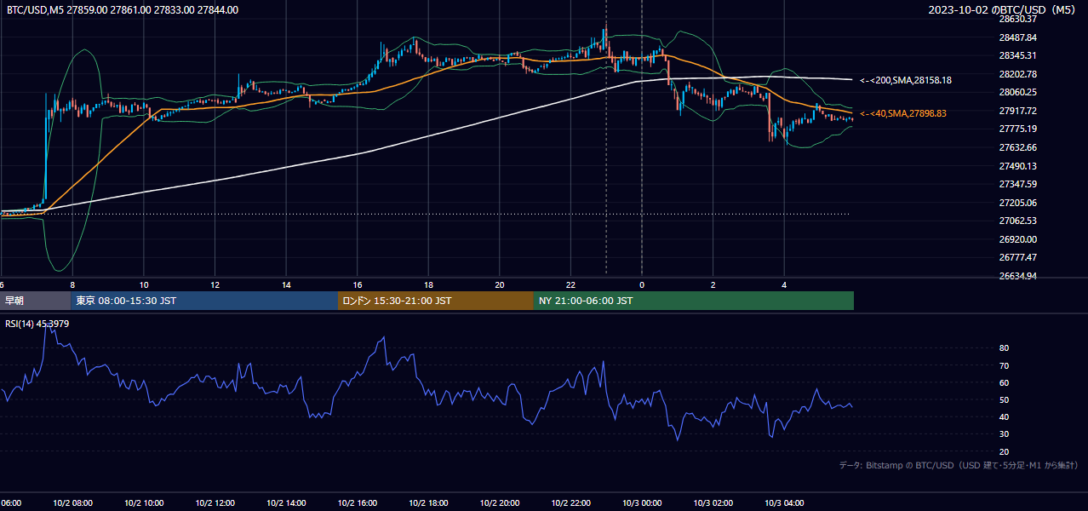The width and height of the screenshot is (1088, 511).
Task: Click the ロンドン 15:30-21:00 JST session bar
Action: 436,301
